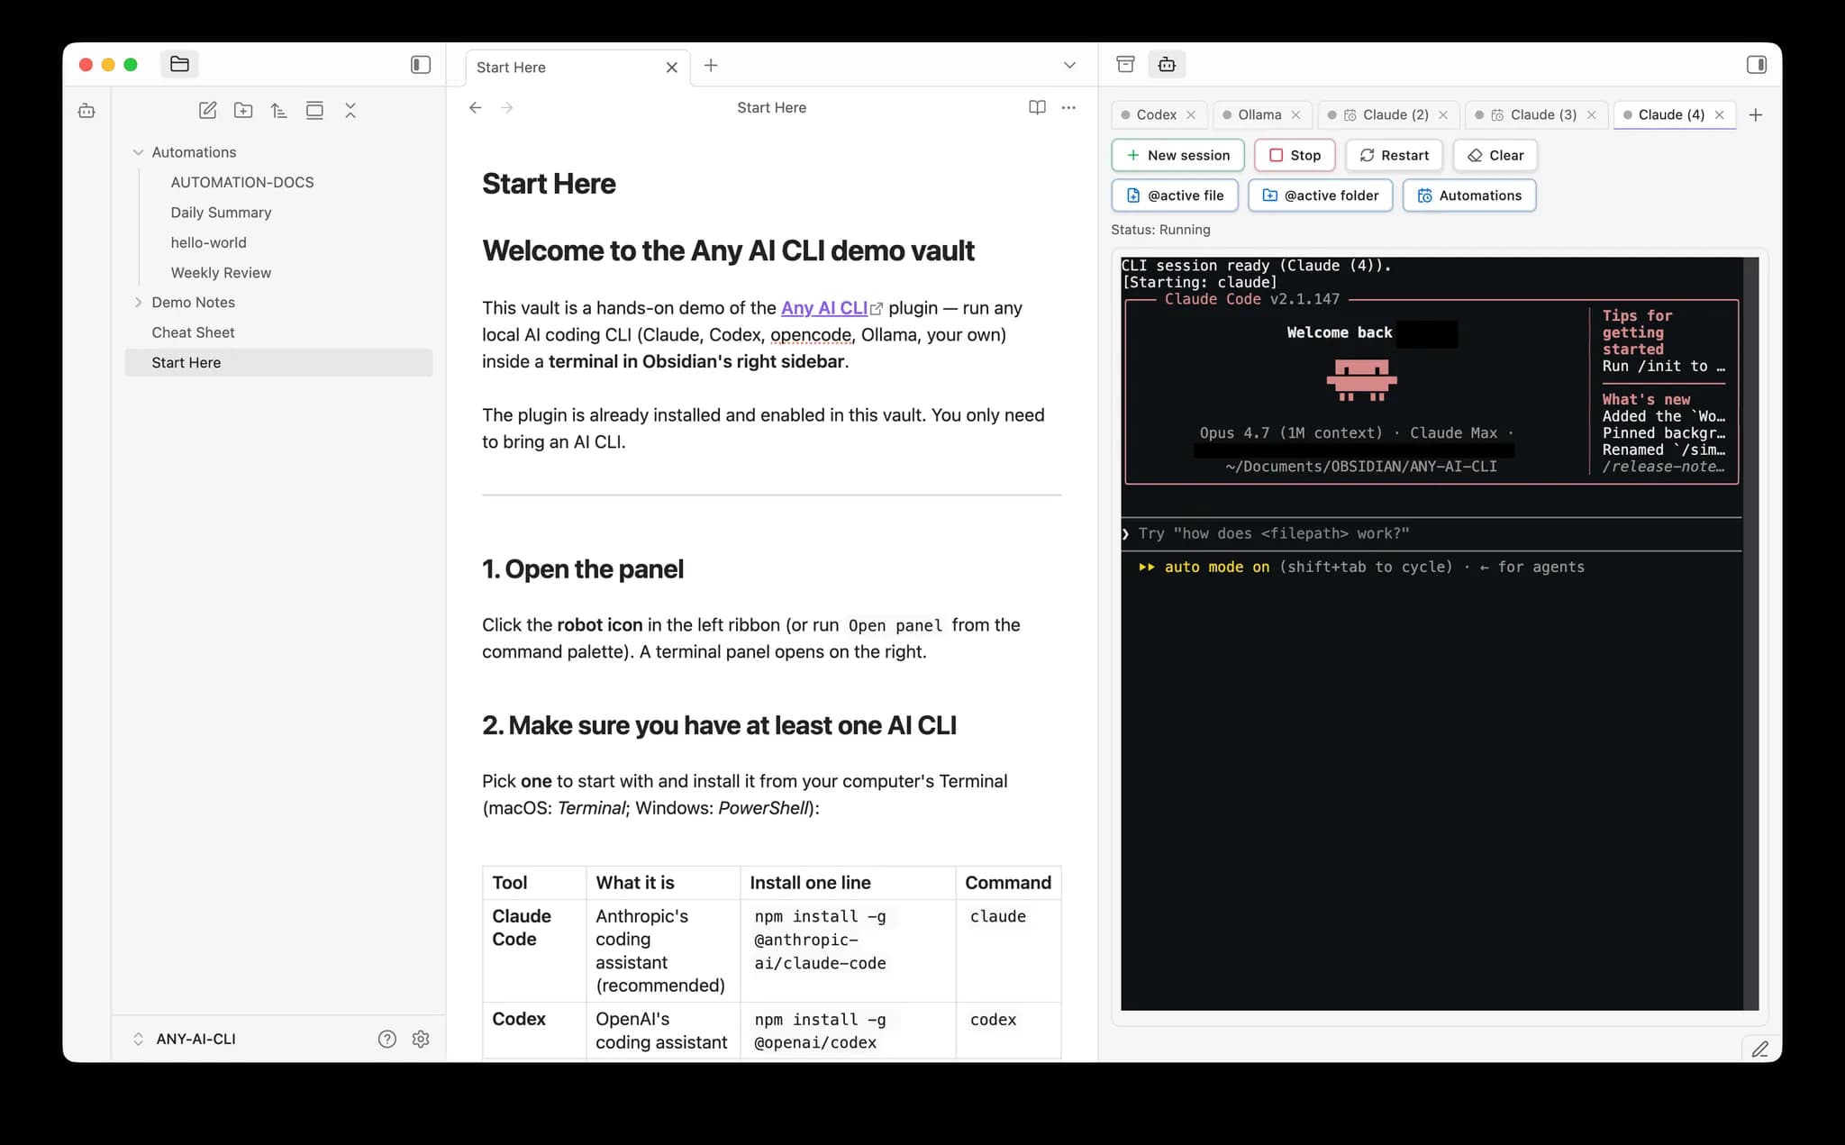The height and width of the screenshot is (1145, 1845).
Task: Click the robot icon in left ribbon
Action: (86, 111)
